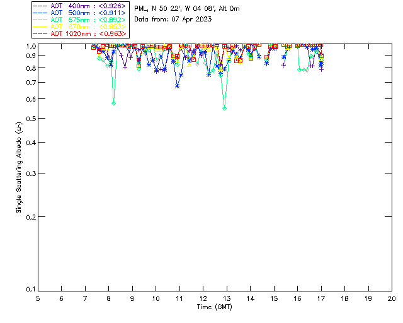
Task: Click the y-axis tick label 1.0
Action: tap(31, 46)
